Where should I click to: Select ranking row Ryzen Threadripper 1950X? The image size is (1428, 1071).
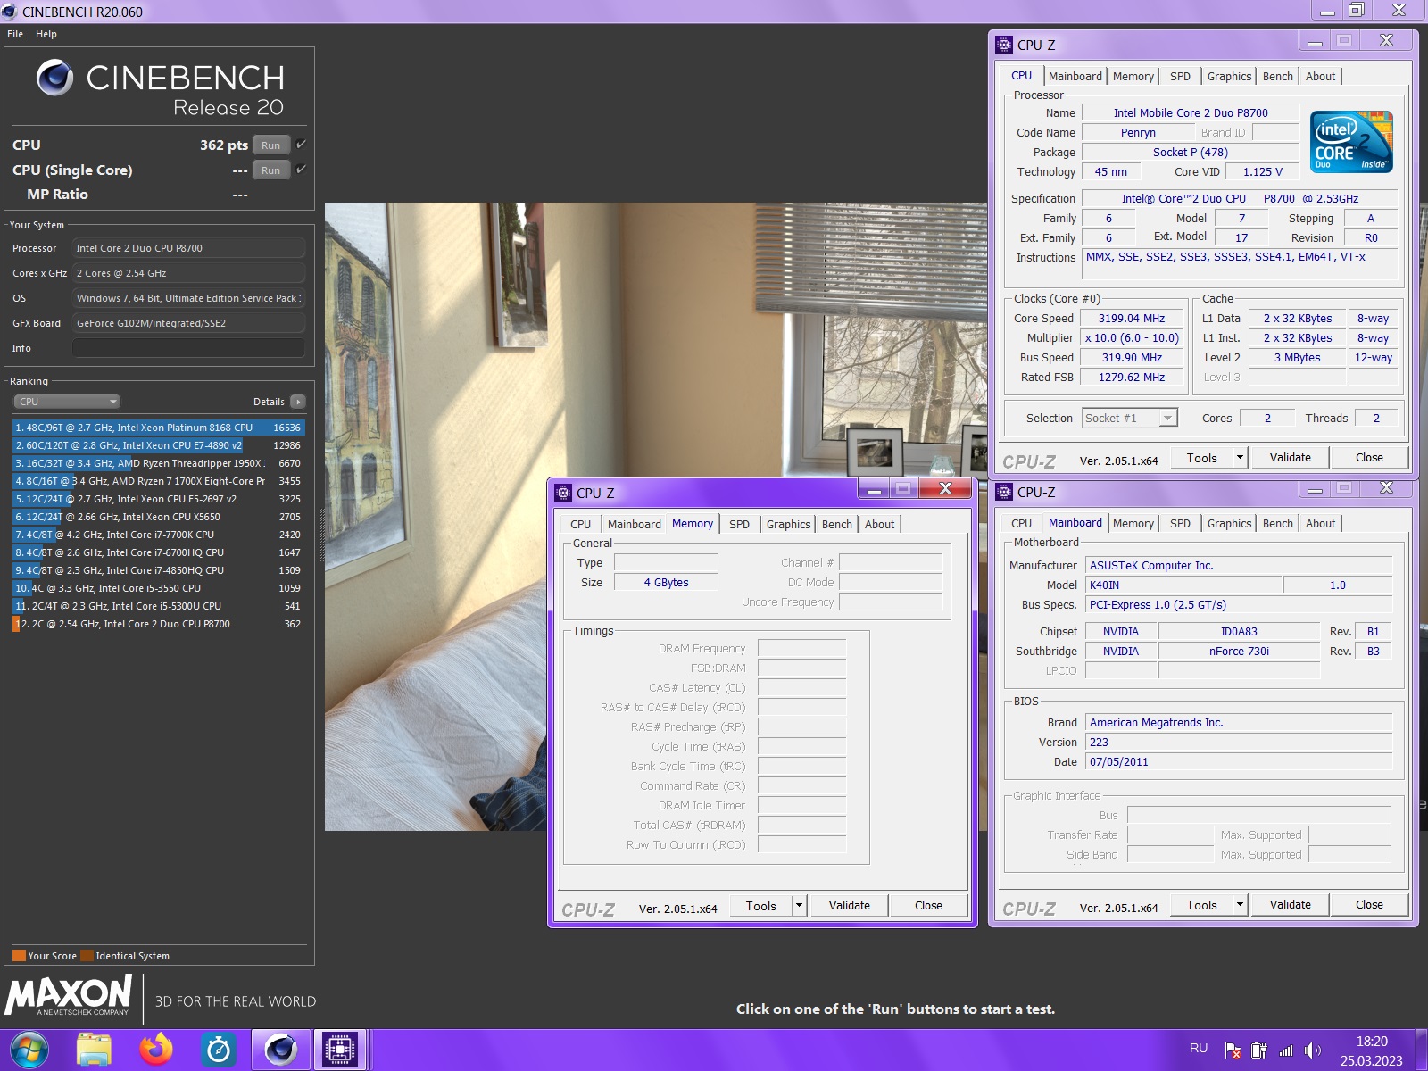pos(159,463)
